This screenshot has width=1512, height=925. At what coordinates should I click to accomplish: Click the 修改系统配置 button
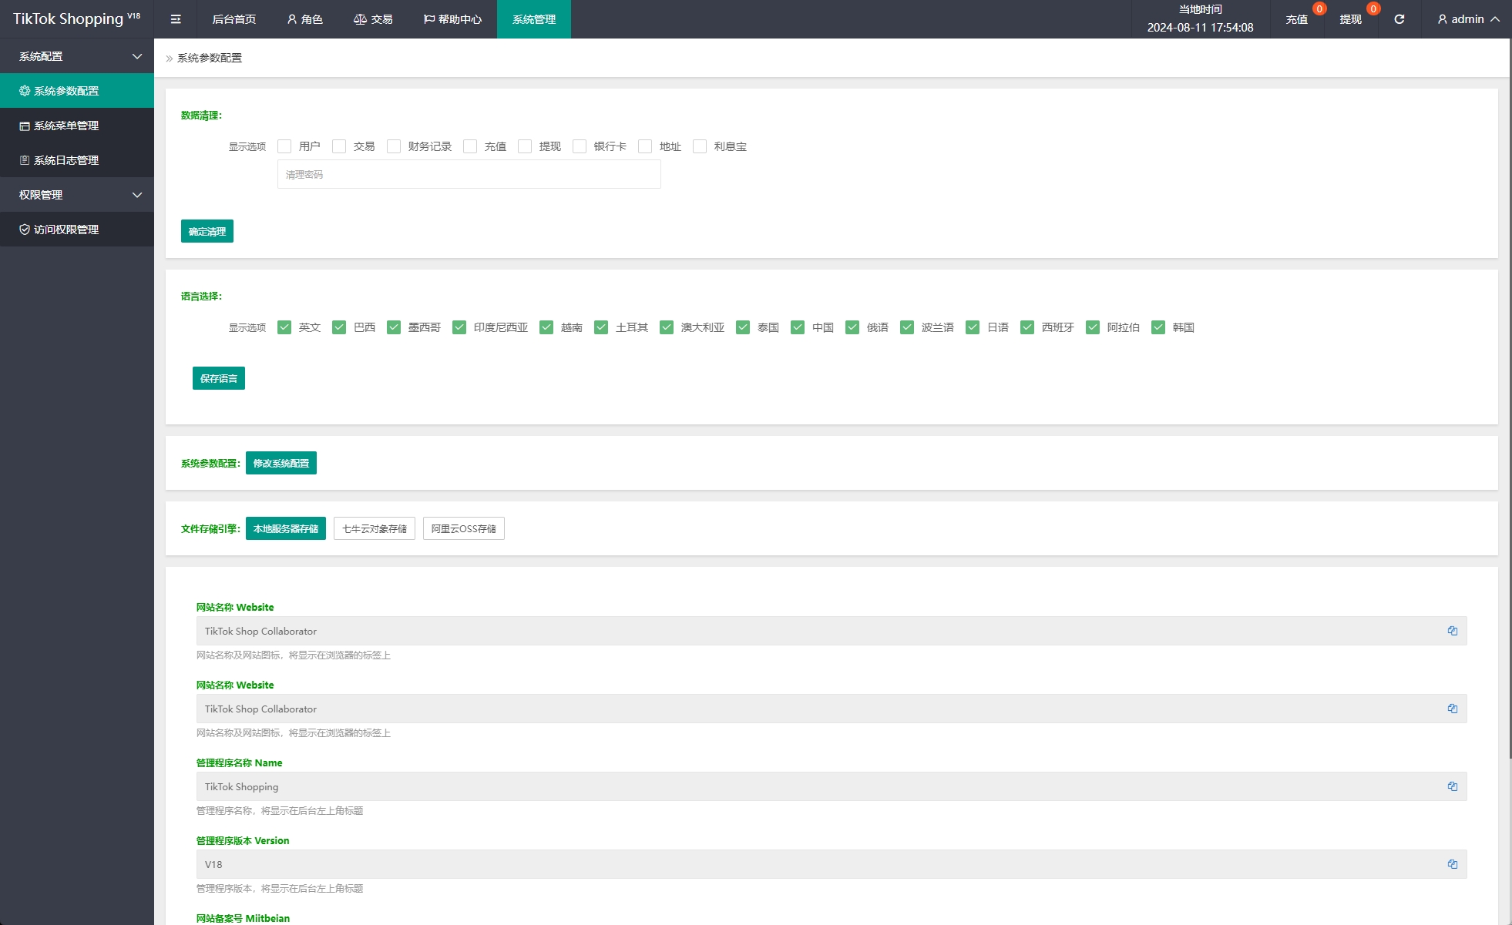tap(281, 463)
